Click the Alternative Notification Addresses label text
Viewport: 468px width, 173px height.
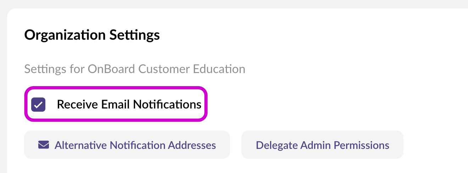point(135,145)
